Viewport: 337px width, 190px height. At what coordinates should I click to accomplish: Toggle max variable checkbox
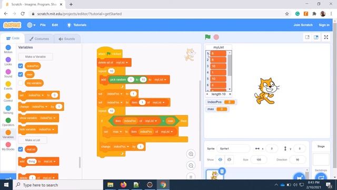(21, 74)
